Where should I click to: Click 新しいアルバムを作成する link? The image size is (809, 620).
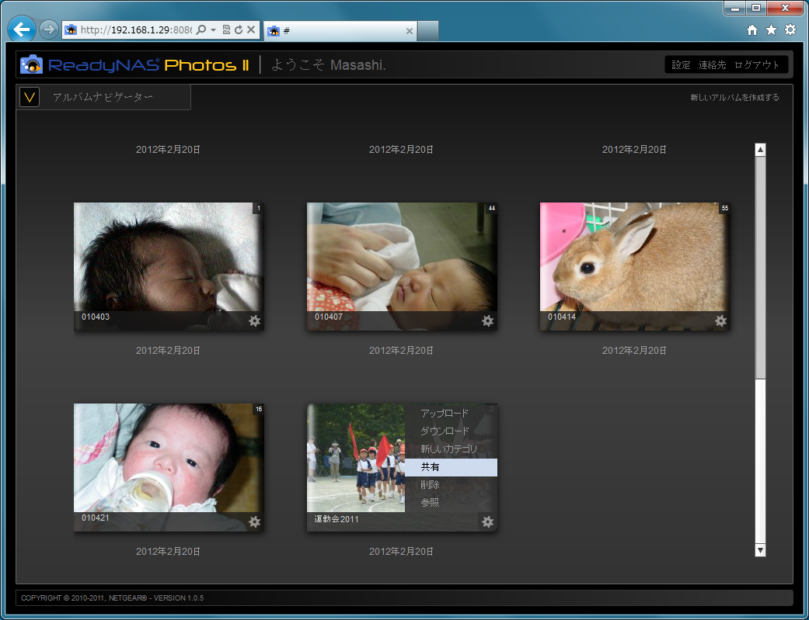(x=734, y=98)
